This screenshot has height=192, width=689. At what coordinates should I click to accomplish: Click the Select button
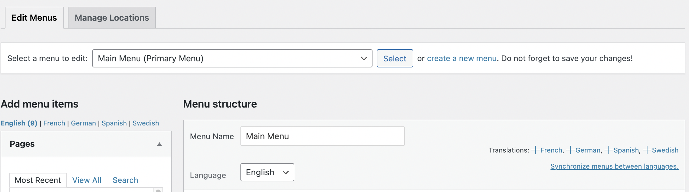point(394,58)
